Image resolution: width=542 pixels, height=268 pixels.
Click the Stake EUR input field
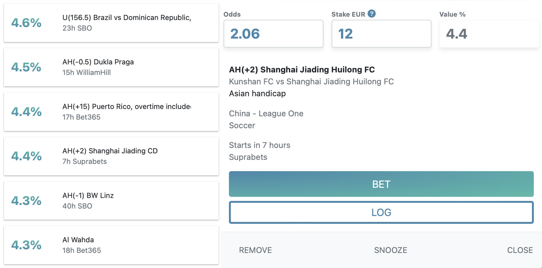[x=381, y=34]
